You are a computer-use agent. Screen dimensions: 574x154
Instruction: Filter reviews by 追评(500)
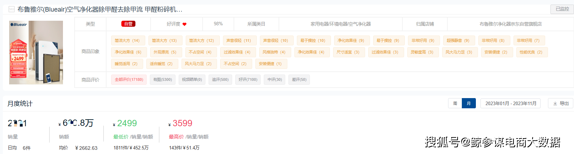coord(220,79)
